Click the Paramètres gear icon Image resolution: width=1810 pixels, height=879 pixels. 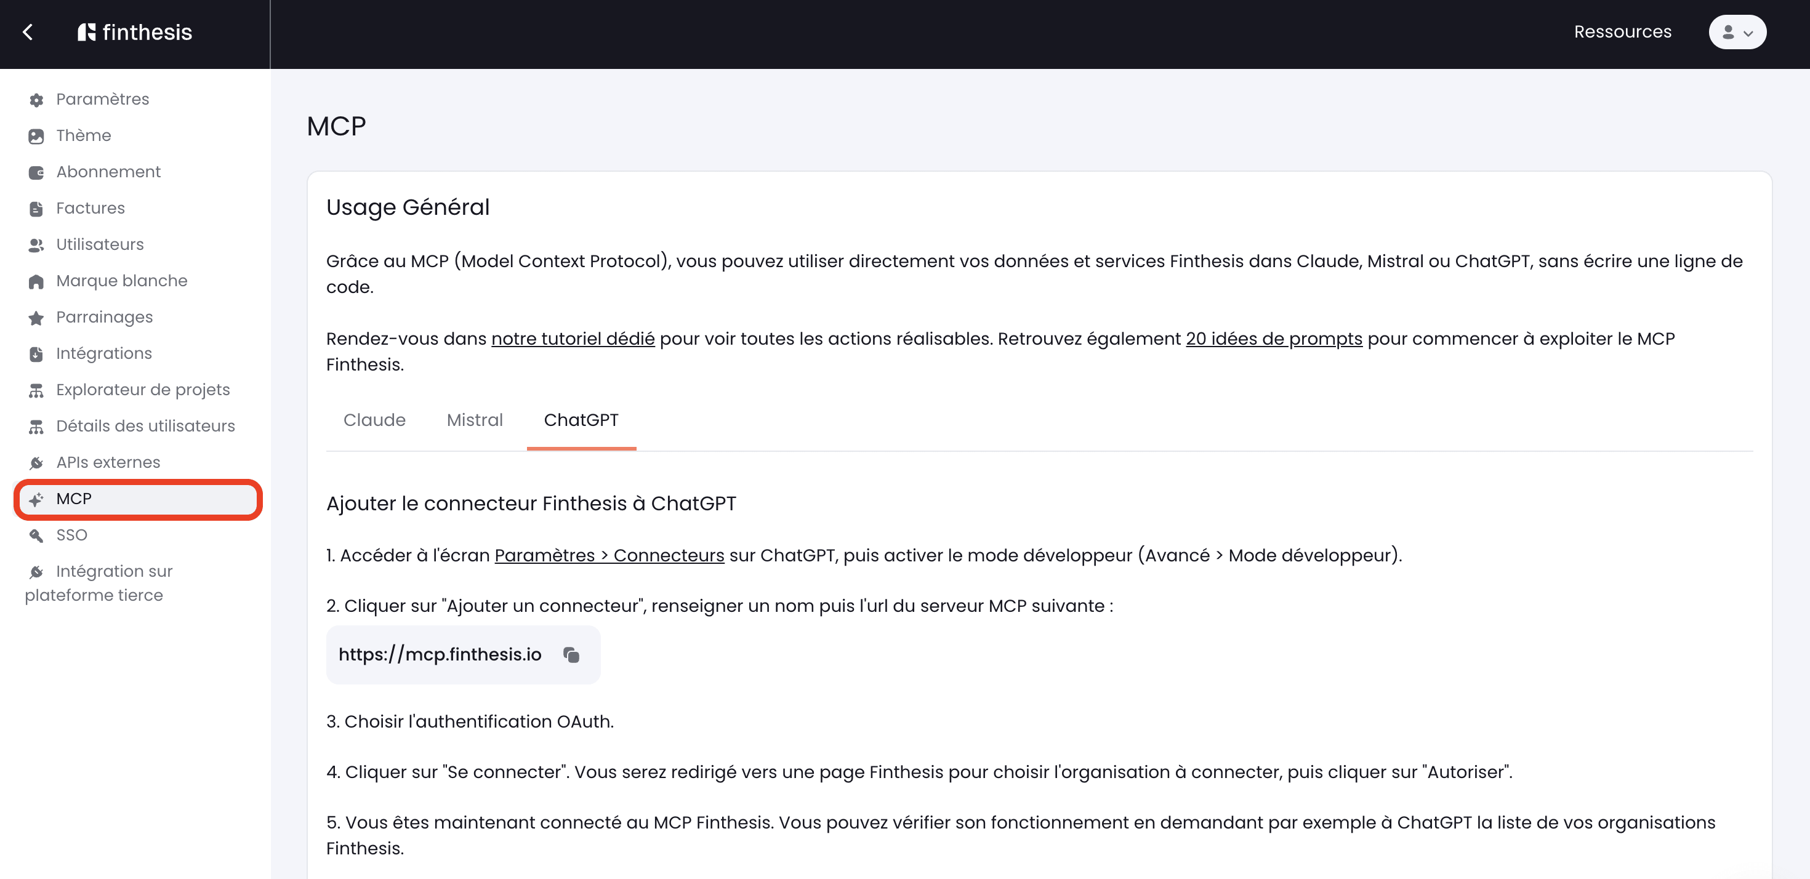point(36,100)
